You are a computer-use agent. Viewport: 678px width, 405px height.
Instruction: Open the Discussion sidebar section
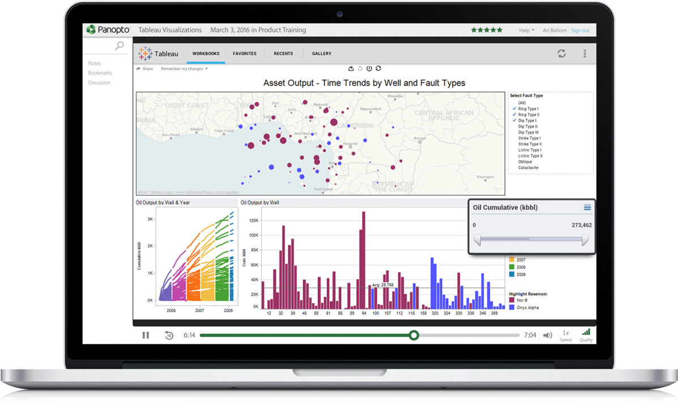99,83
